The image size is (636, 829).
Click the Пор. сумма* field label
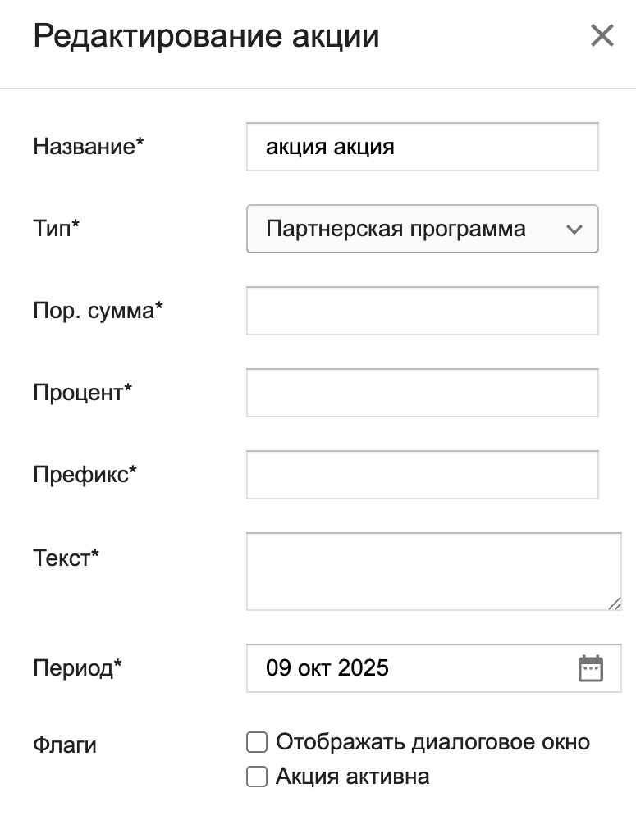pyautogui.click(x=98, y=311)
